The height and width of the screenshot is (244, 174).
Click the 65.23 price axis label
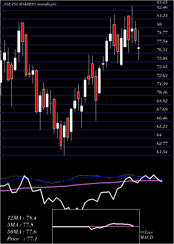pos(163,126)
